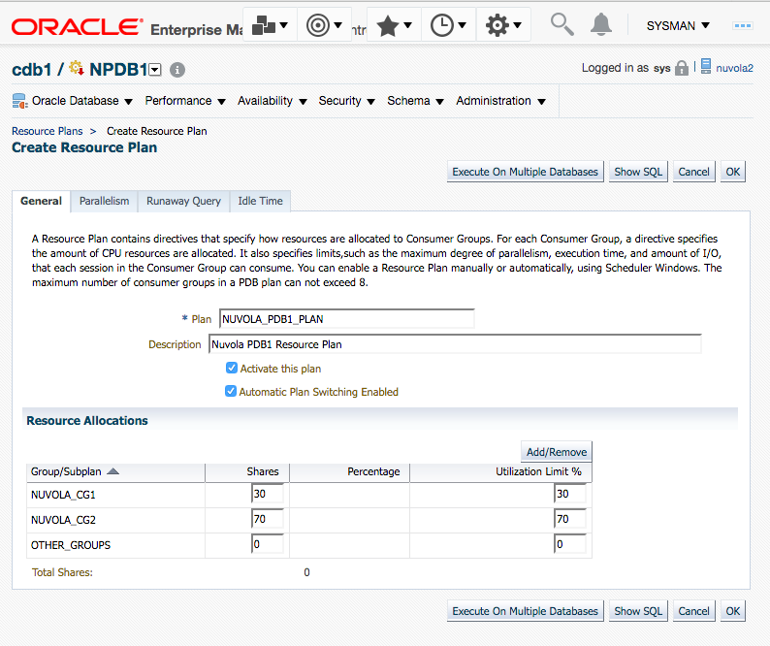
Task: Edit NUVOLA_CG1 Shares field
Action: pyautogui.click(x=267, y=494)
